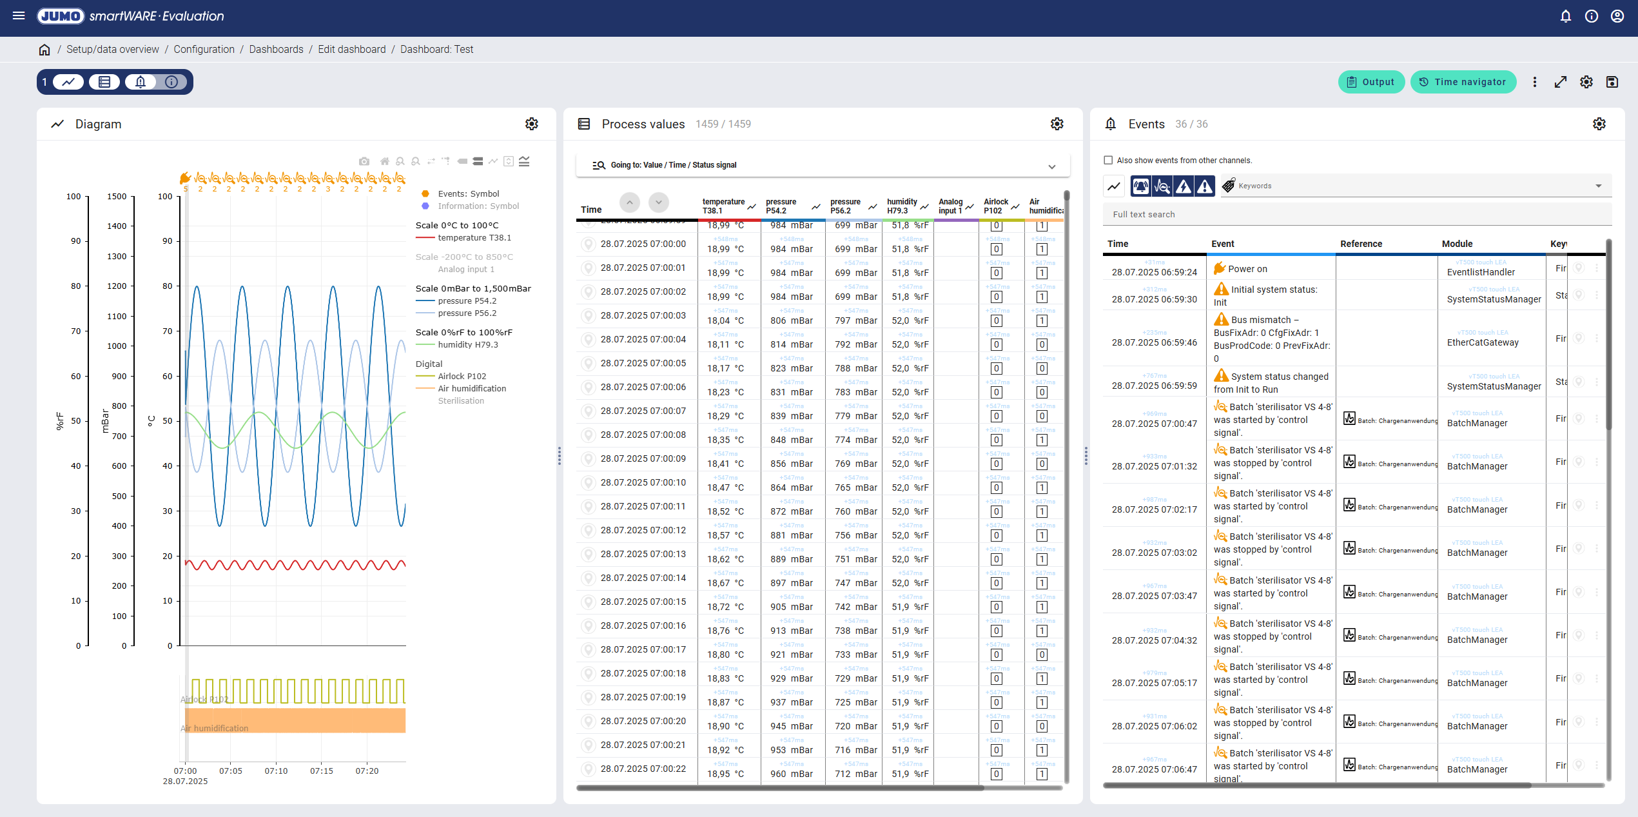Click the fullscreen expand arrows icon

(x=1560, y=82)
